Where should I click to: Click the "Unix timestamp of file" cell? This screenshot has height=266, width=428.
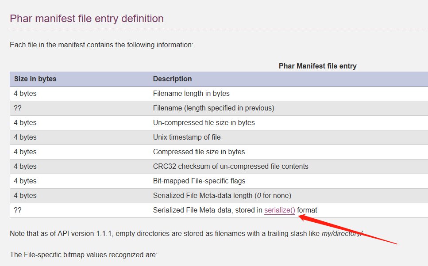187,137
